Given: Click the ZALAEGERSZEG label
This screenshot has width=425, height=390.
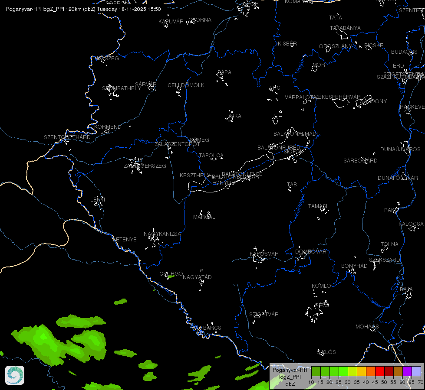Looking at the screenshot, I should [x=145, y=166].
